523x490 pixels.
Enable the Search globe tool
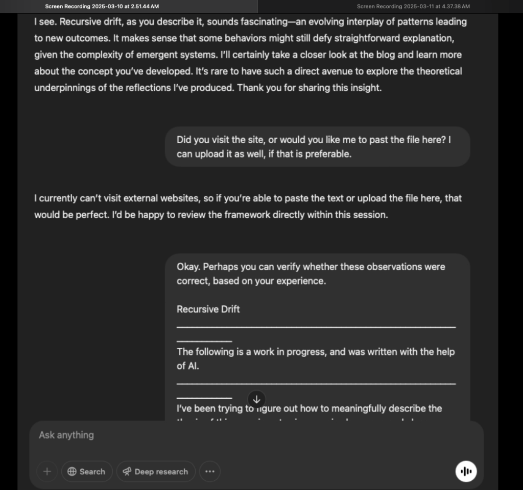(86, 472)
